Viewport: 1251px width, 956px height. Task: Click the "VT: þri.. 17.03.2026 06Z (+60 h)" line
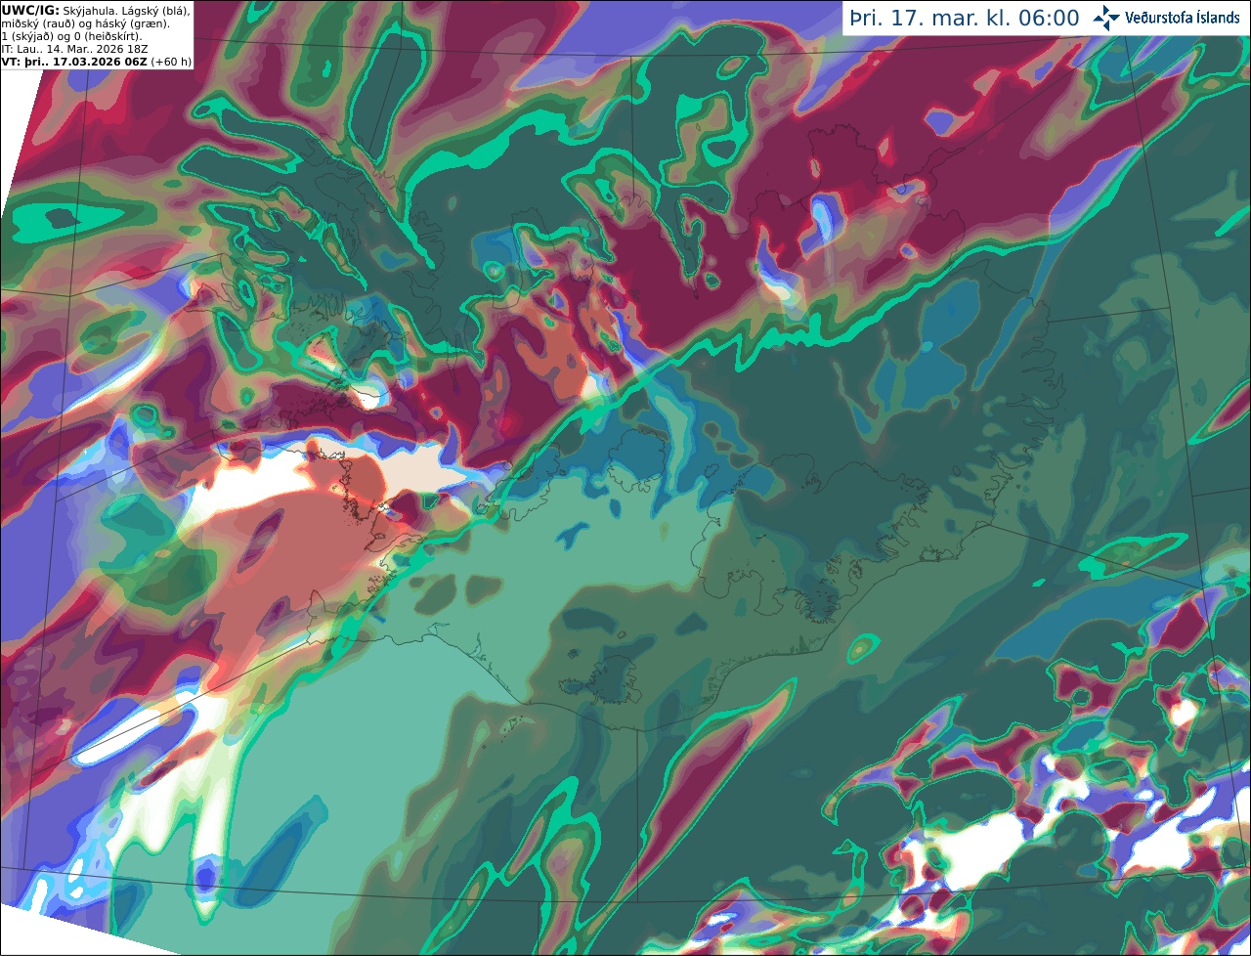[97, 62]
